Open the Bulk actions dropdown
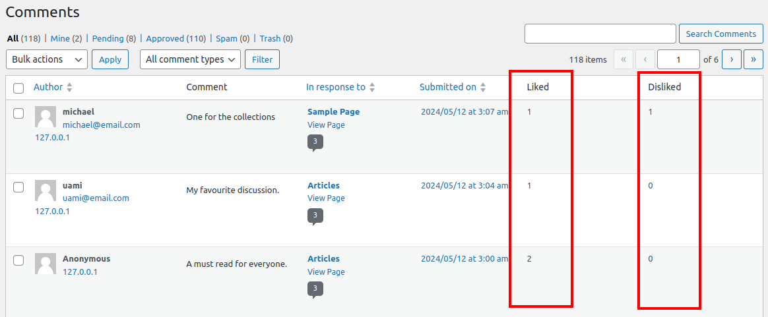 47,59
